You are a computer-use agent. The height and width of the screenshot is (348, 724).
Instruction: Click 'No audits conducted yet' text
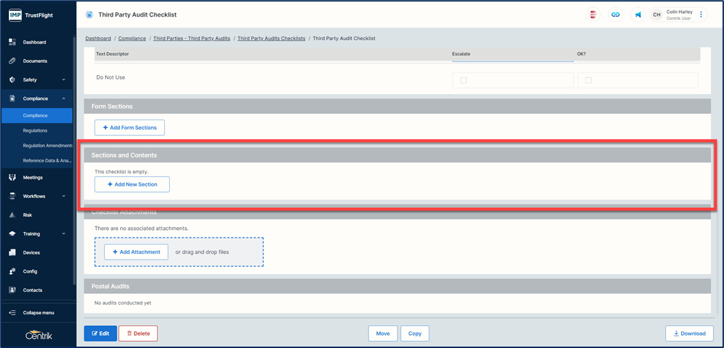[123, 303]
